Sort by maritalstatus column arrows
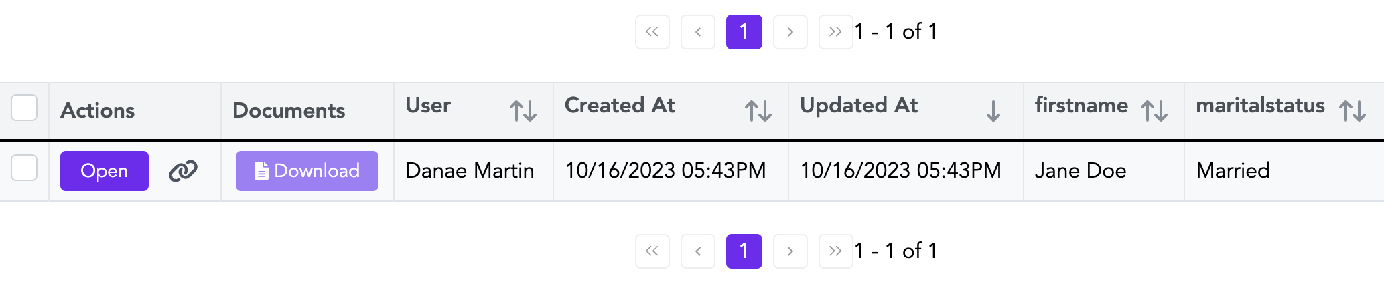The image size is (1384, 298). 1352,110
